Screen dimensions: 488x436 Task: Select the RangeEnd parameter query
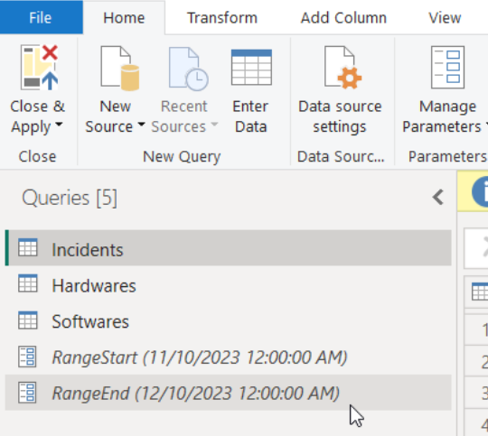(228, 393)
